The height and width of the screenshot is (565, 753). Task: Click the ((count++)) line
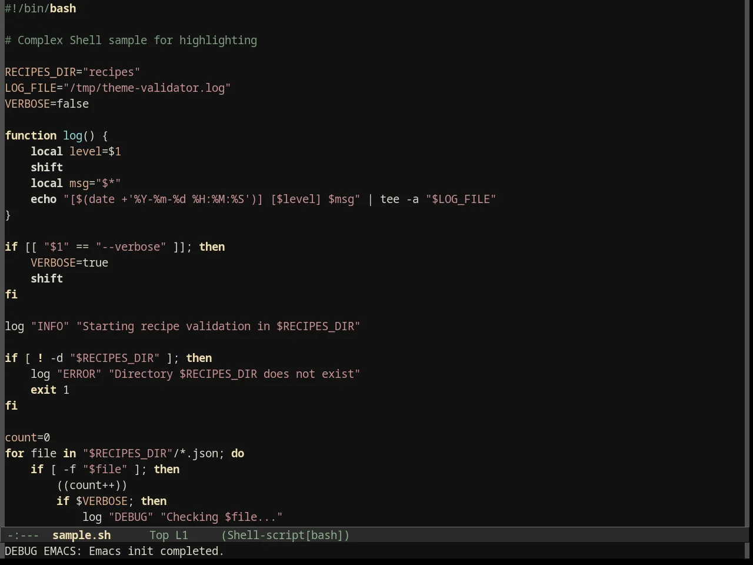pos(92,485)
